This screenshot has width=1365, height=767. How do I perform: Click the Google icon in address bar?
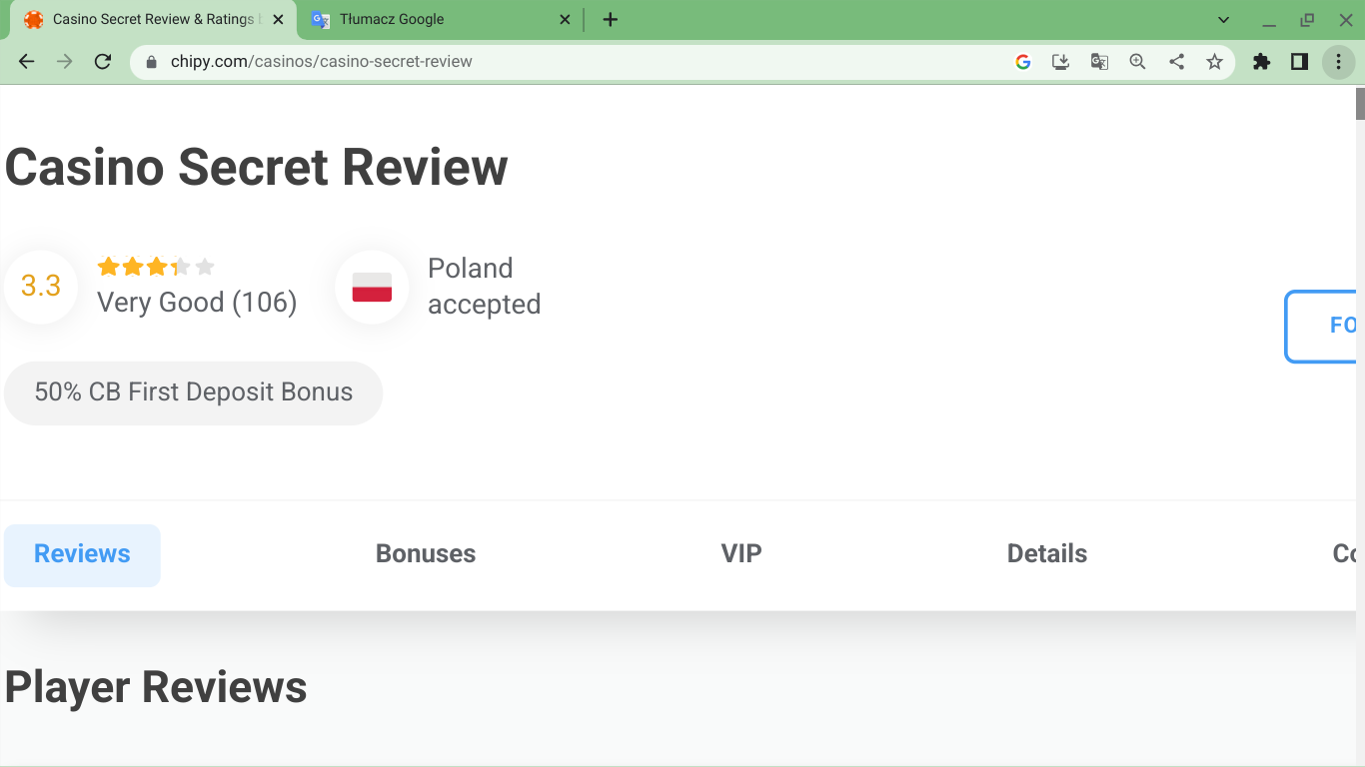(1022, 62)
